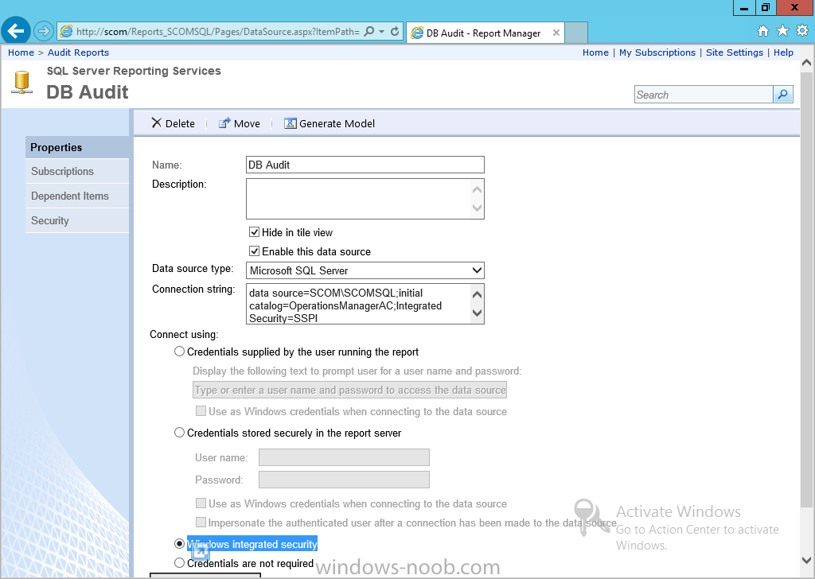815x579 pixels.
Task: Click the disabled Password field
Action: tap(344, 480)
